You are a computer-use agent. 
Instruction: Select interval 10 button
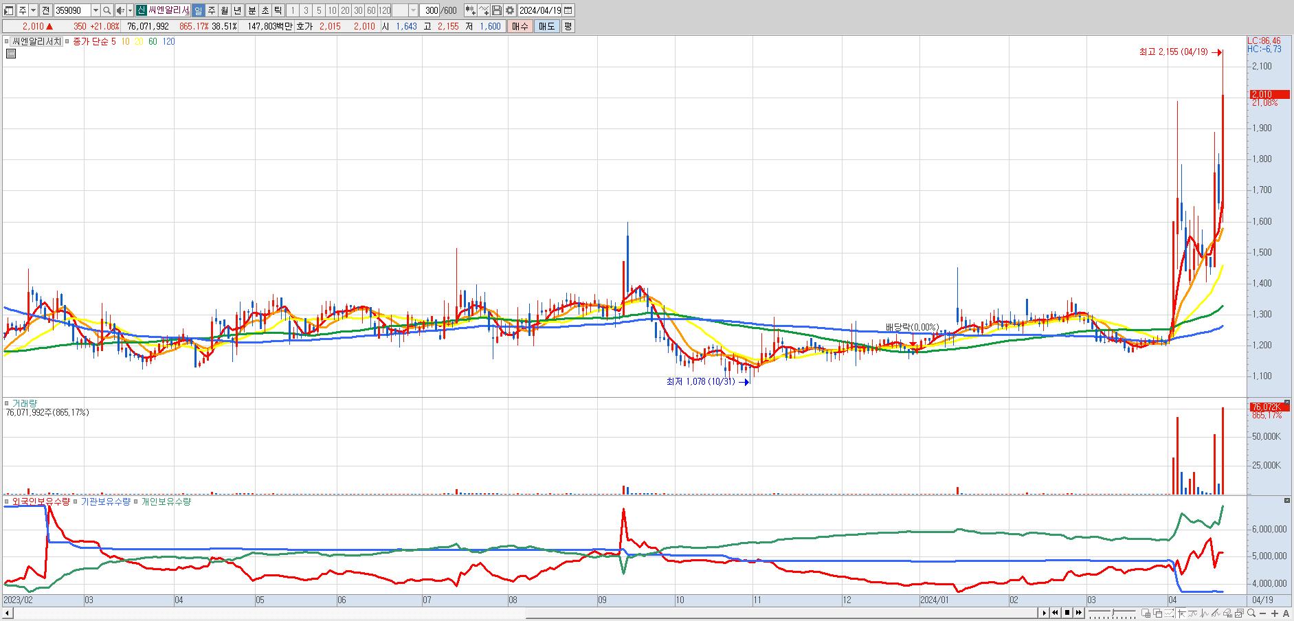tap(332, 10)
